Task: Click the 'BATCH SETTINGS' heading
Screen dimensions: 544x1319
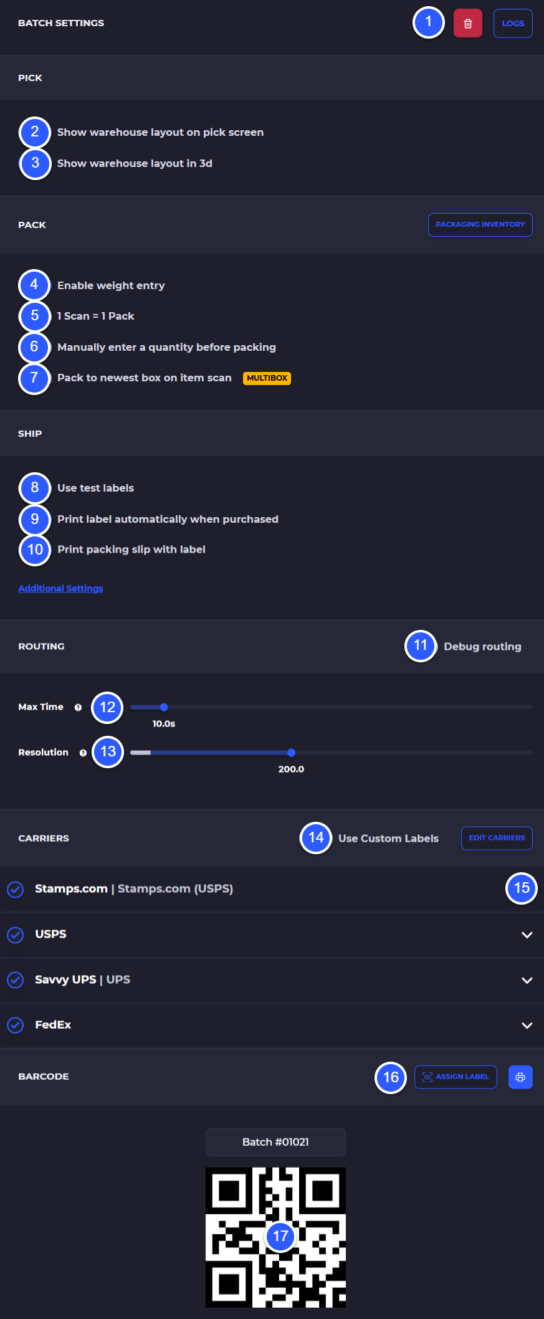Action: click(x=61, y=23)
